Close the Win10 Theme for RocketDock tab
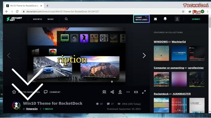 (41, 6)
